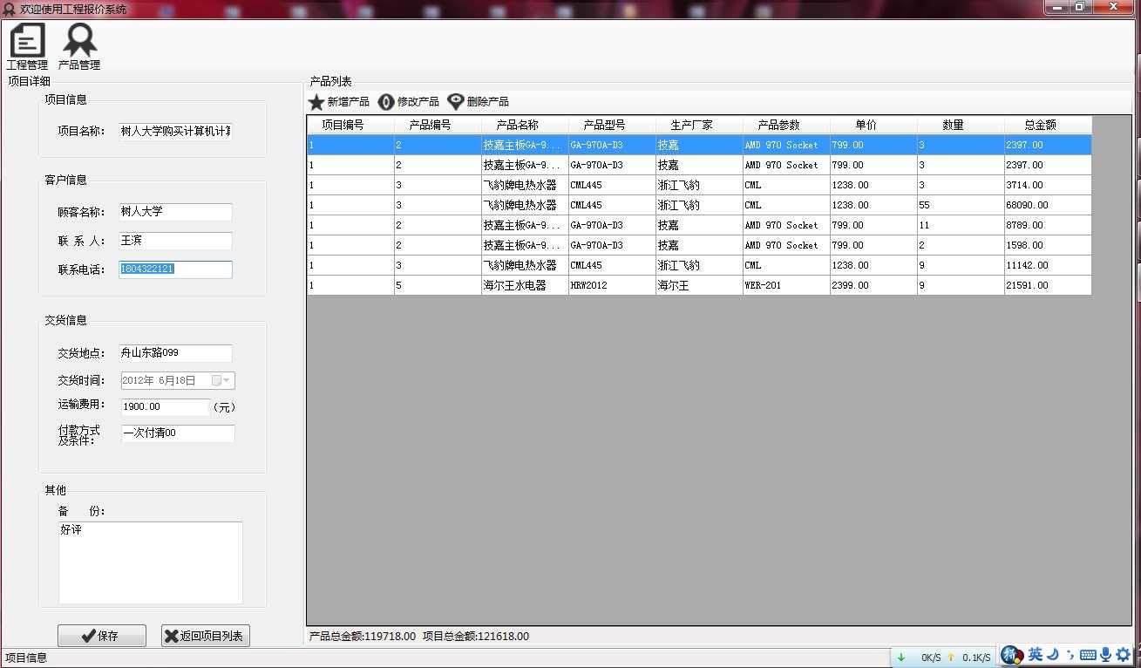The height and width of the screenshot is (668, 1141).
Task: Select cell with total 8789.00
Action: point(1048,225)
